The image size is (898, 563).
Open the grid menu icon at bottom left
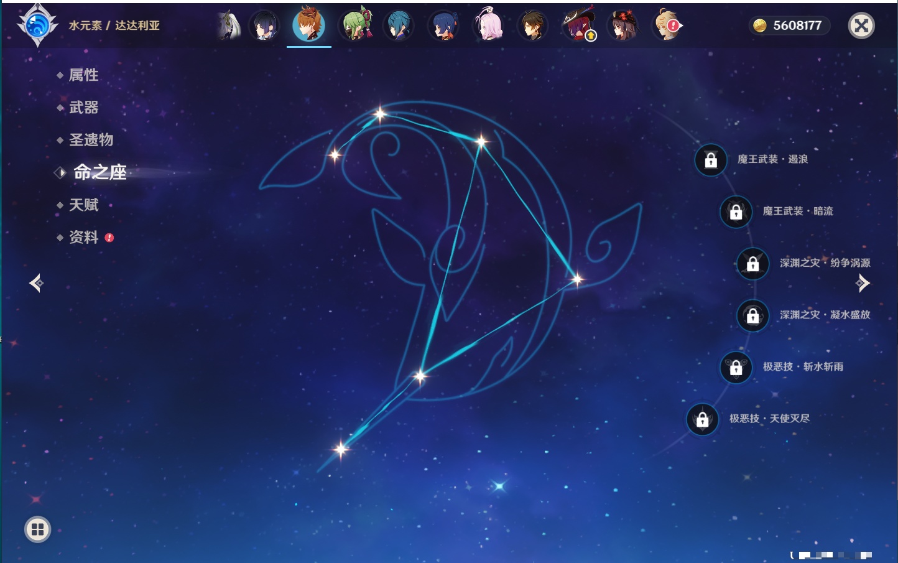(x=37, y=529)
